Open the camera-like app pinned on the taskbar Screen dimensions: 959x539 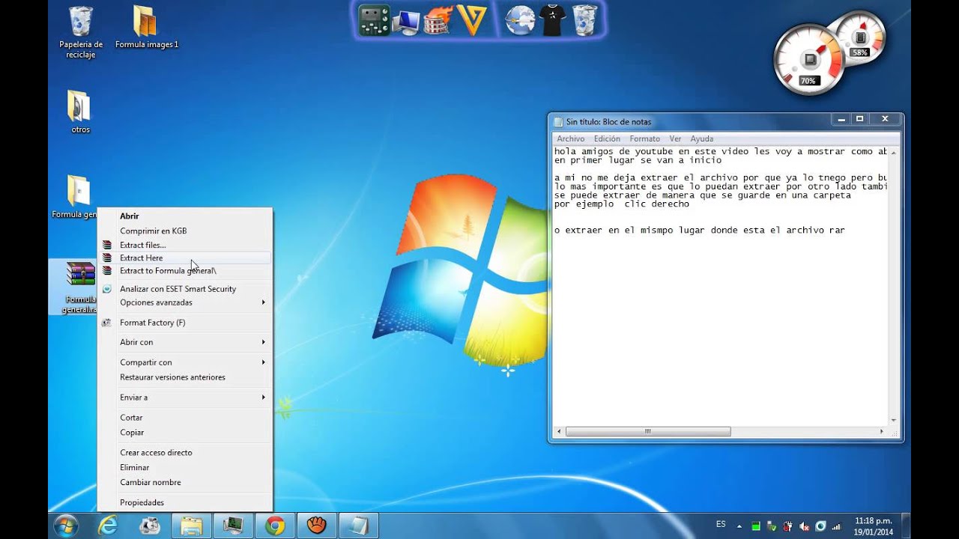(x=150, y=526)
